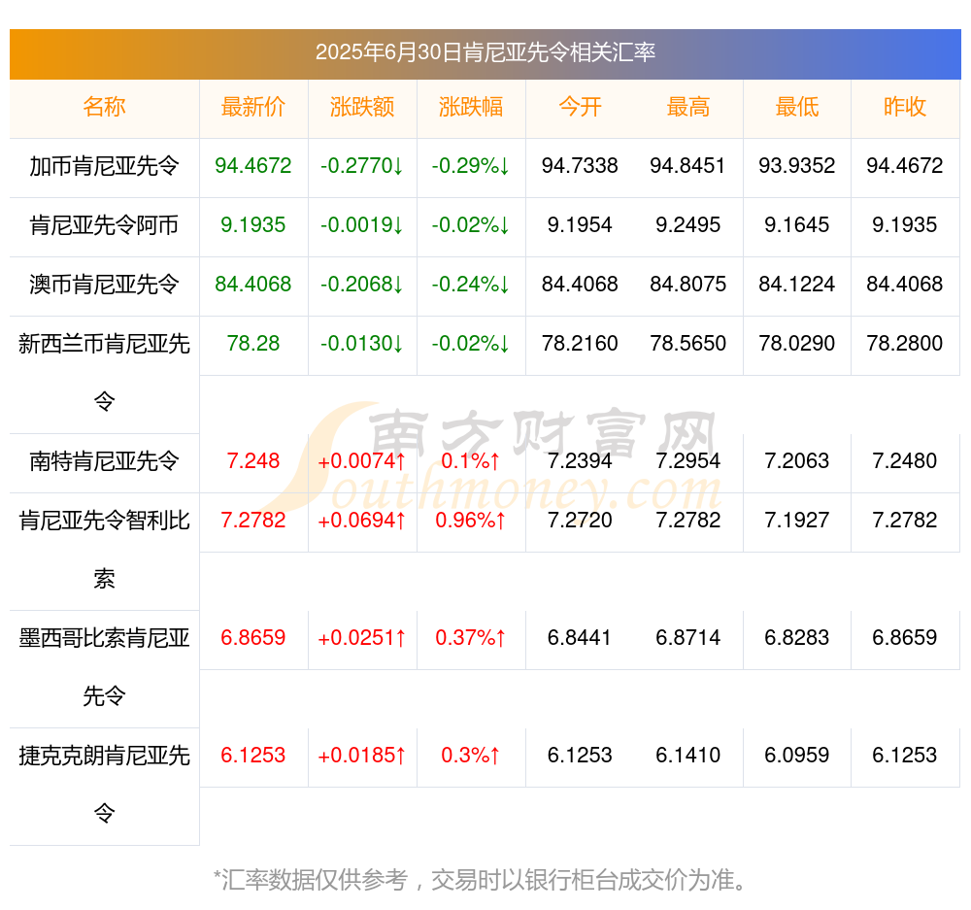This screenshot has height=910, width=971.
Task: Click the high value 84.8075
Action: tap(688, 285)
